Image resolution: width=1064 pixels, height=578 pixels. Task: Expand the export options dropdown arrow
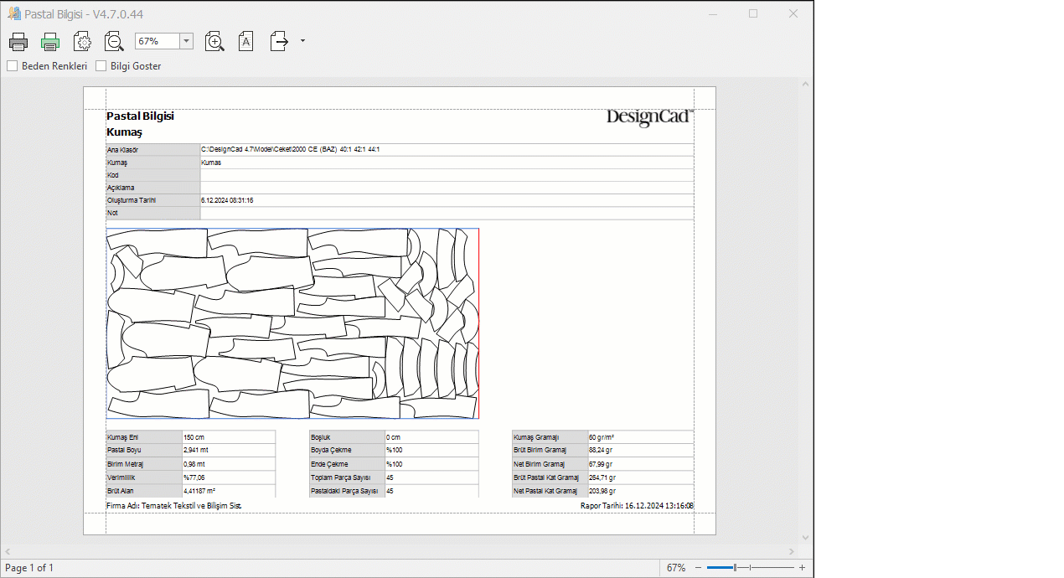tap(302, 41)
